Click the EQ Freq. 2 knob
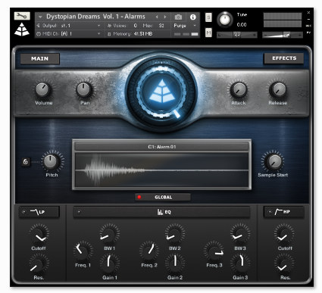 pos(148,251)
